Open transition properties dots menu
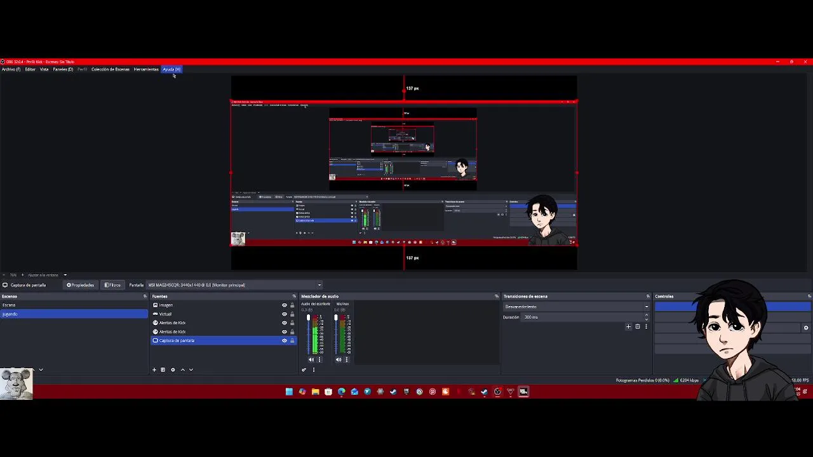 [646, 327]
